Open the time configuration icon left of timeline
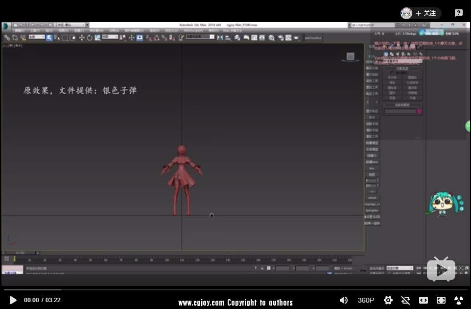The height and width of the screenshot is (309, 471). (6, 259)
